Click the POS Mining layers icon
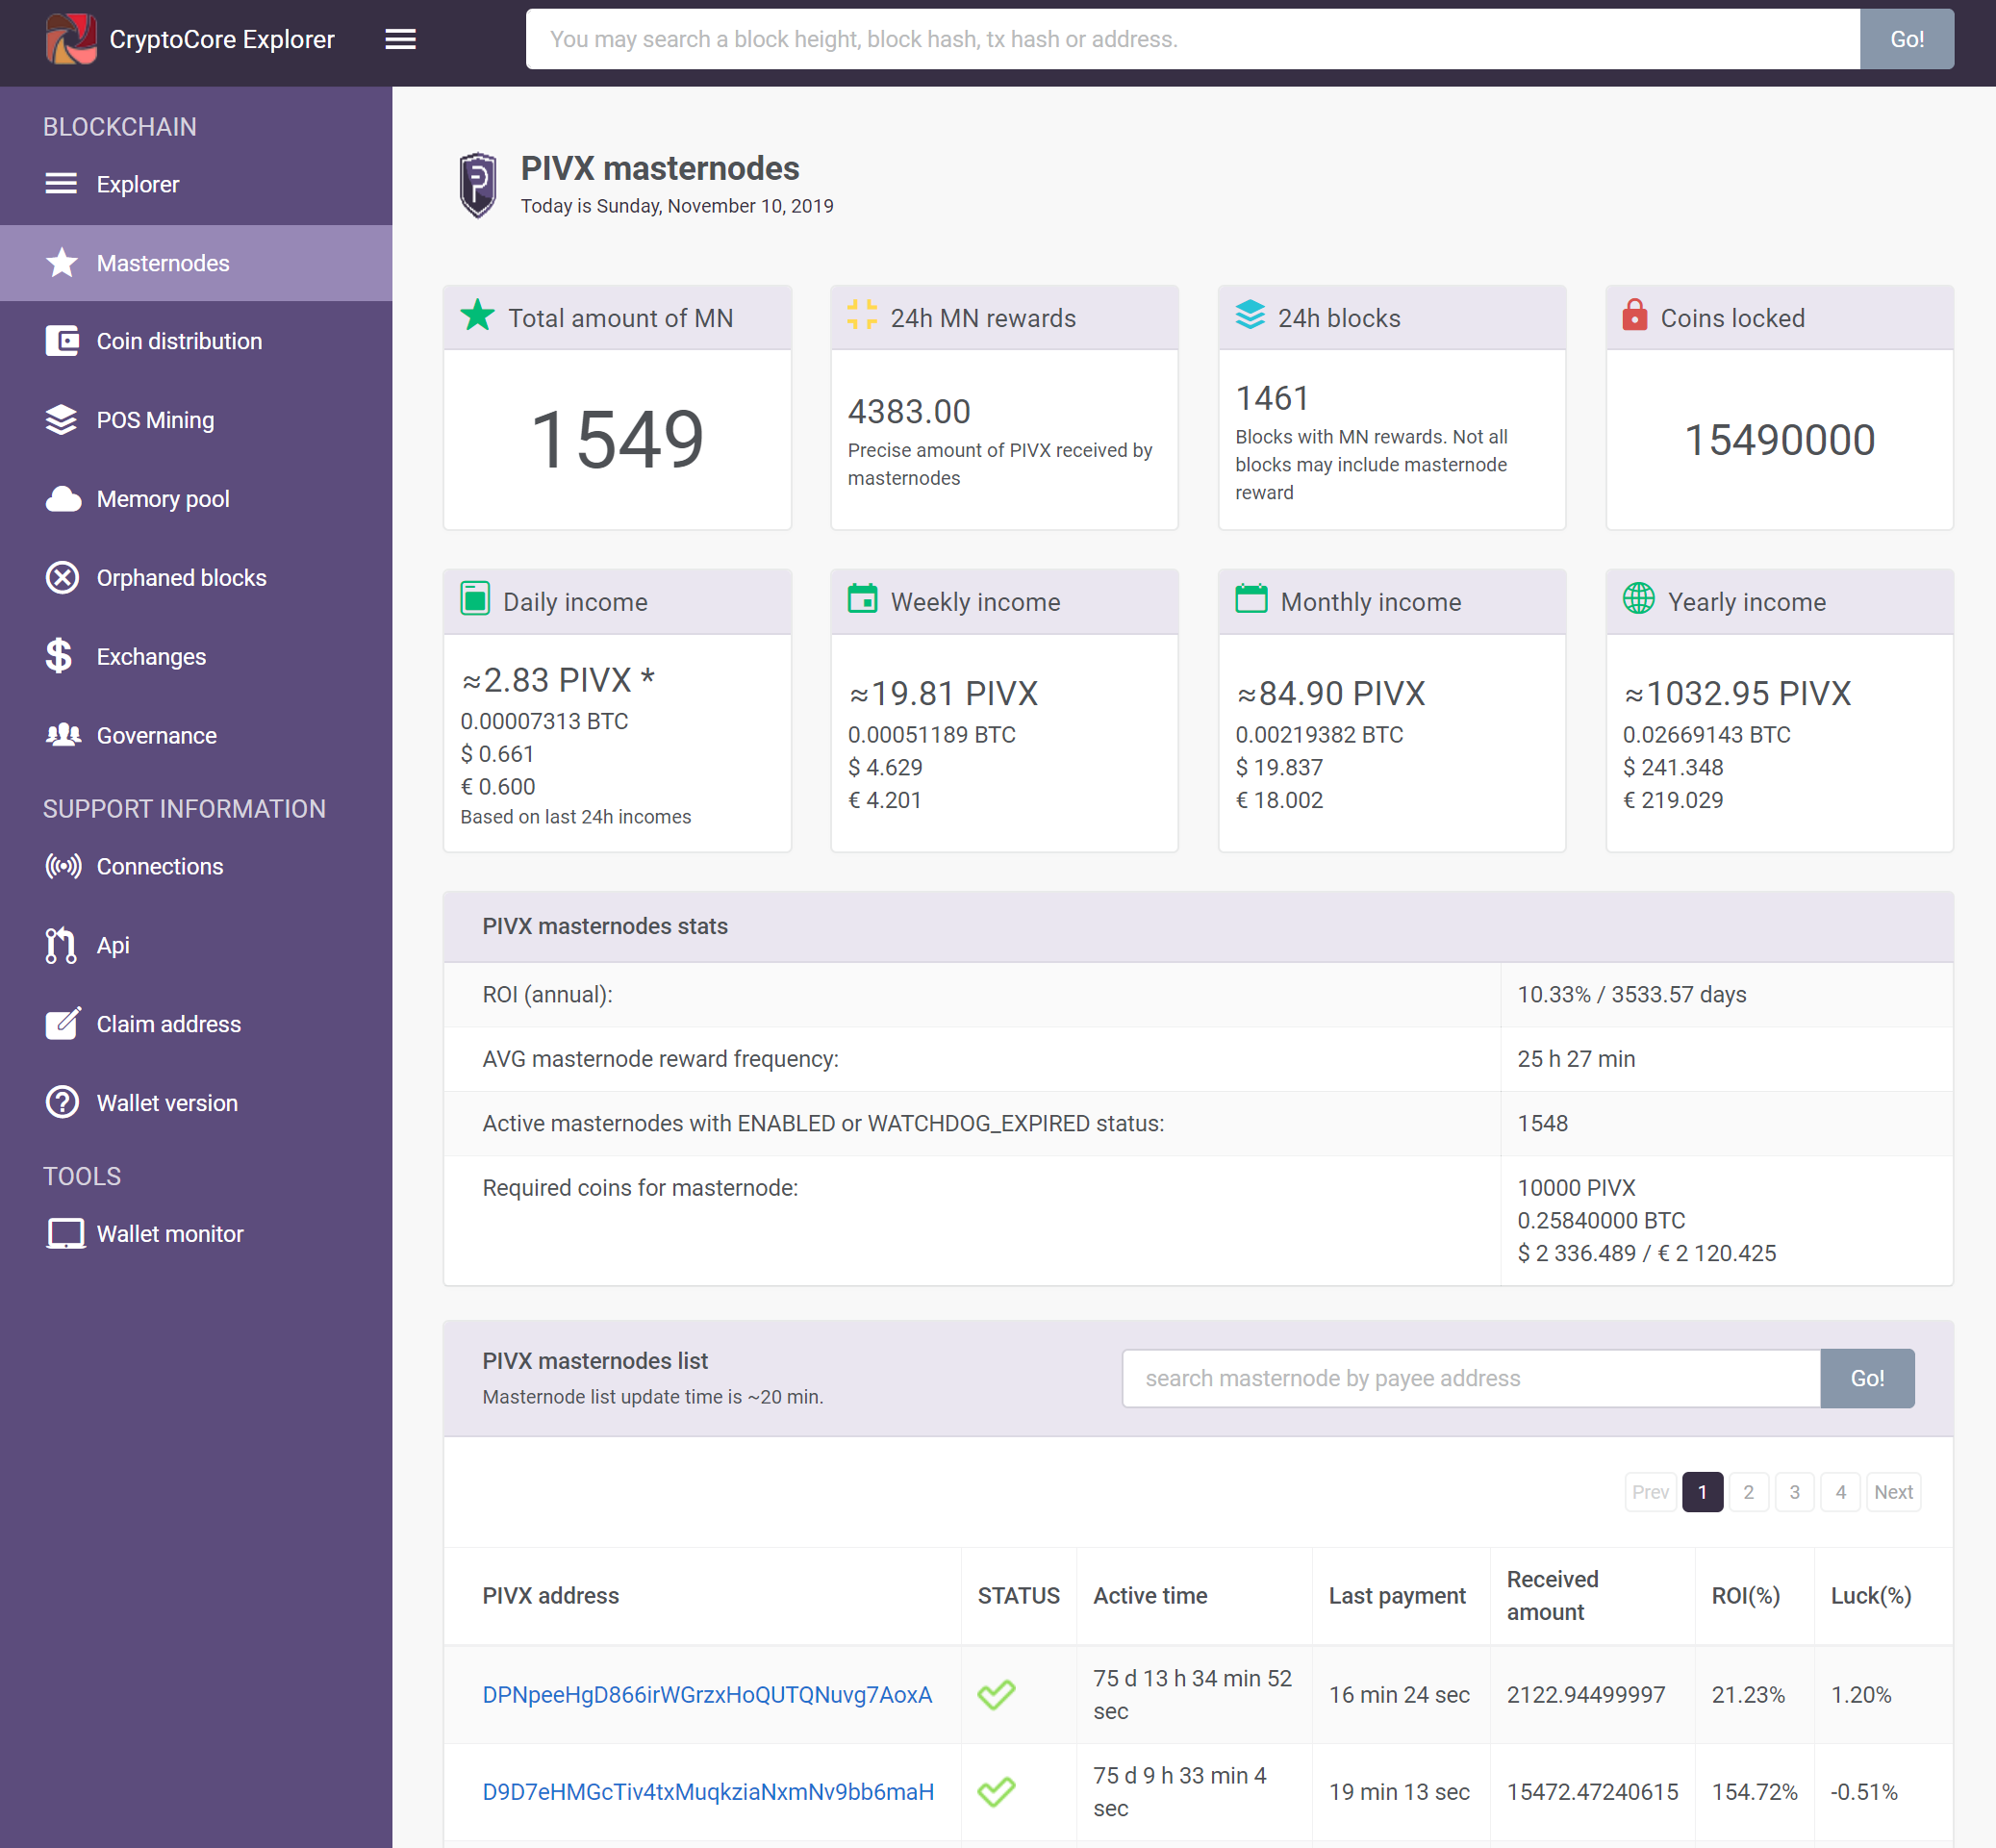Image resolution: width=1996 pixels, height=1848 pixels. [x=61, y=420]
